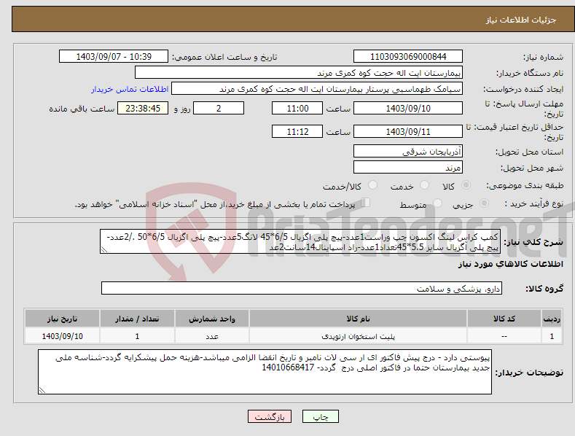The width and height of the screenshot is (575, 436).
Task: Select the کالا/خدمت radio button
Action: click(372, 185)
